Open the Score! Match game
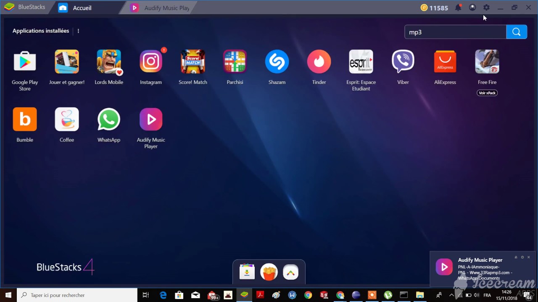Viewport: 538px width, 302px height. [x=193, y=62]
